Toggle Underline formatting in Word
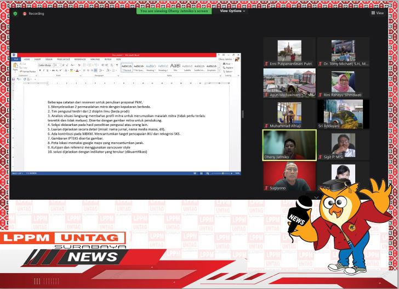399x289 pixels. (47, 70)
